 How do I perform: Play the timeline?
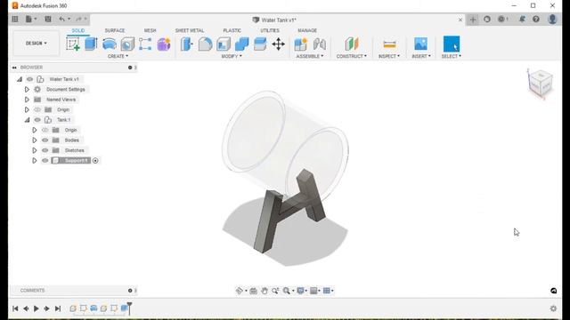tap(36, 308)
